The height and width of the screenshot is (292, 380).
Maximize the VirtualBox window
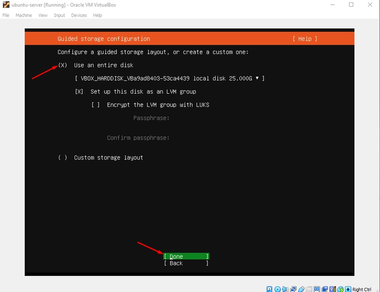[x=351, y=5]
